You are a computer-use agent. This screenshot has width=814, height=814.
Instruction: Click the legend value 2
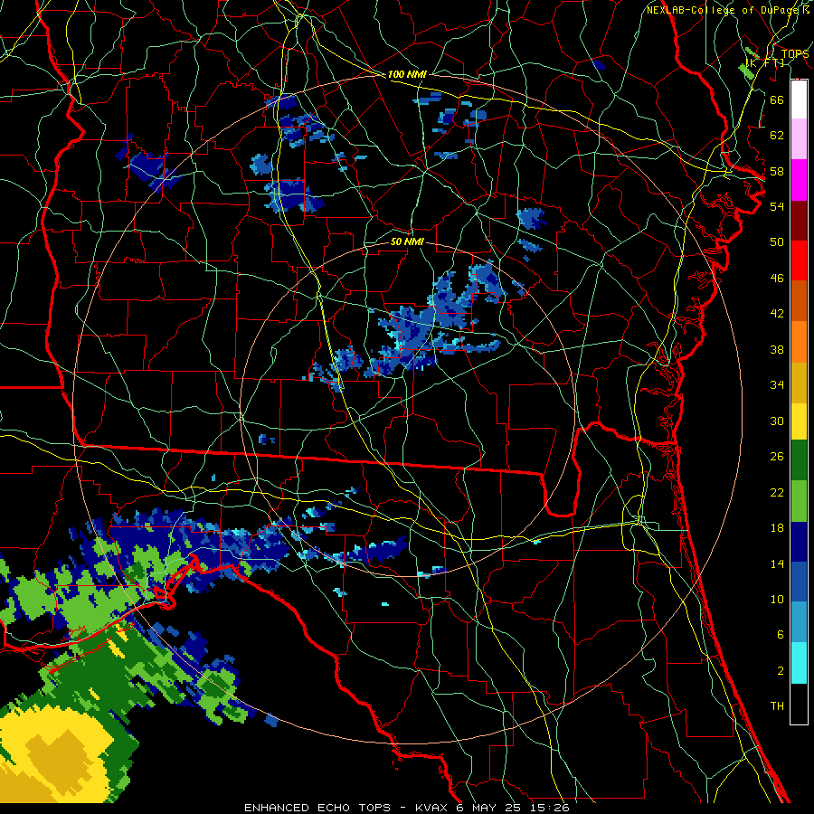780,671
